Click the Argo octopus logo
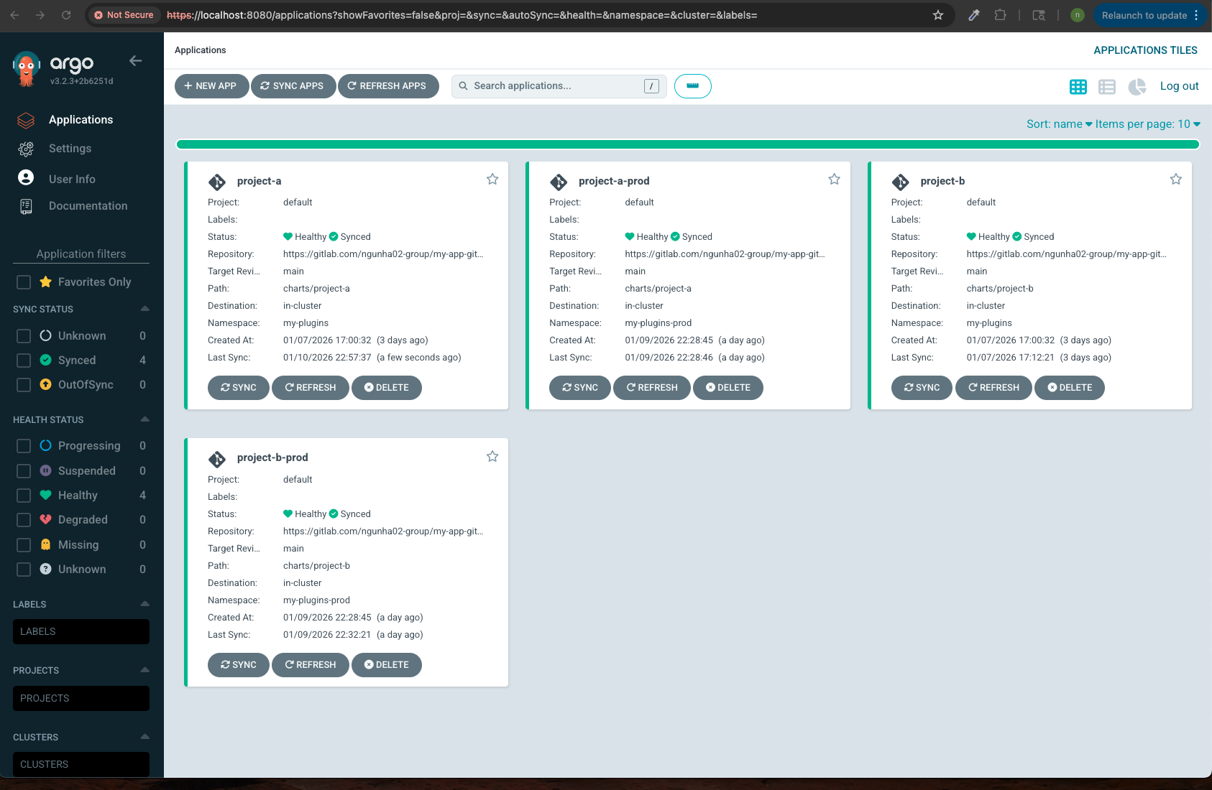Screen dimensions: 1212x790 27,69
